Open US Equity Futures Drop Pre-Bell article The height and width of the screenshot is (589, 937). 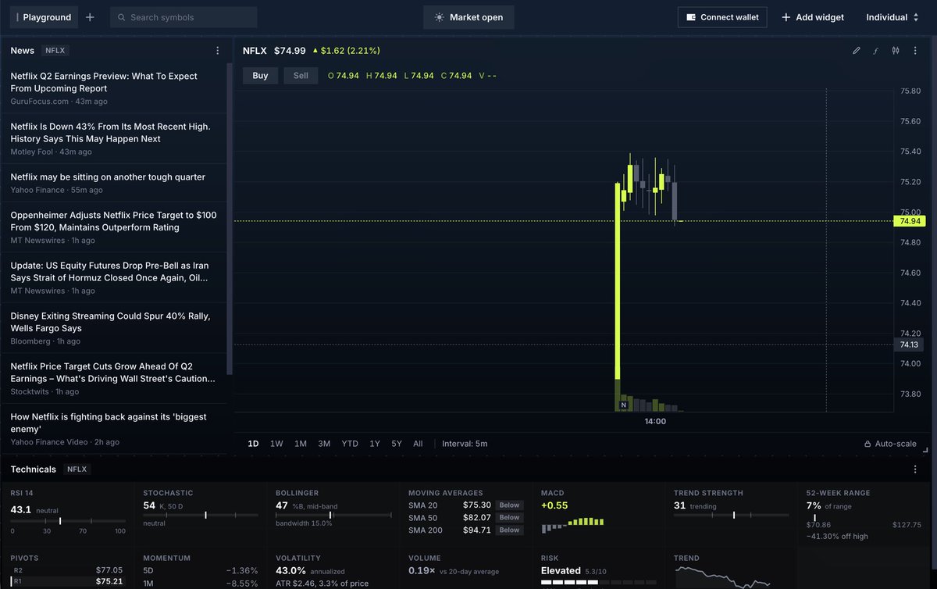tap(113, 277)
